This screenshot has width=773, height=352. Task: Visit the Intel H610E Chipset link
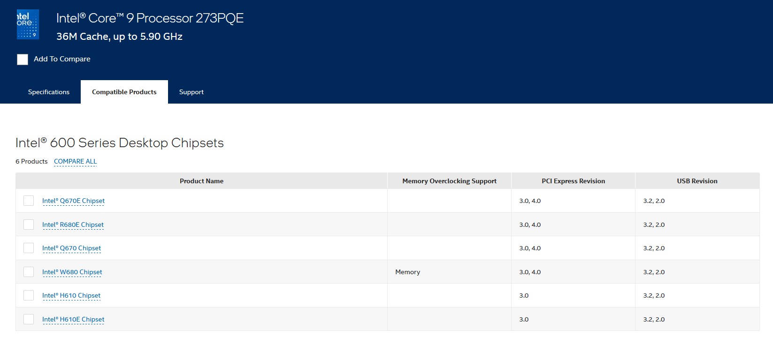click(73, 319)
